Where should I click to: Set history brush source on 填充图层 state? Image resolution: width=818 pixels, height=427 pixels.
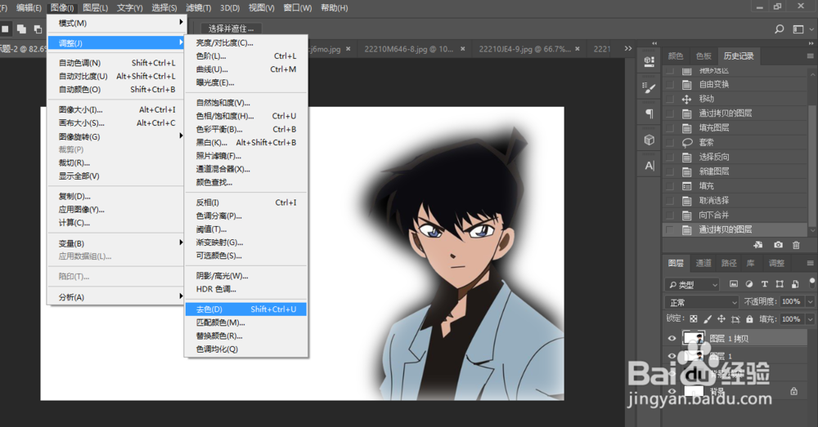(671, 127)
